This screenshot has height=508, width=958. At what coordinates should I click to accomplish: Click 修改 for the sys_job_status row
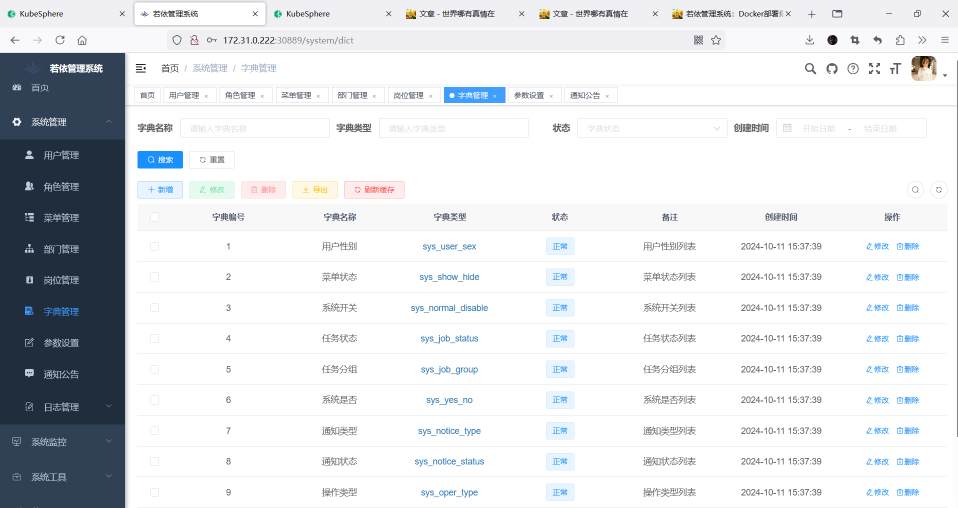(877, 338)
